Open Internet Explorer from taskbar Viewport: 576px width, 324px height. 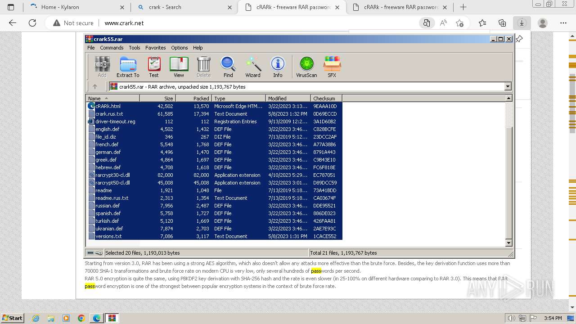point(36,318)
